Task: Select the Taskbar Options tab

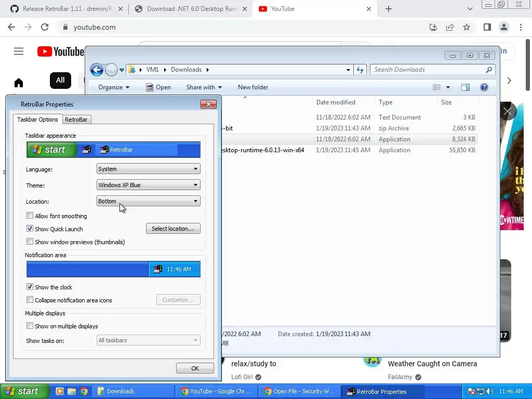Action: tap(37, 119)
